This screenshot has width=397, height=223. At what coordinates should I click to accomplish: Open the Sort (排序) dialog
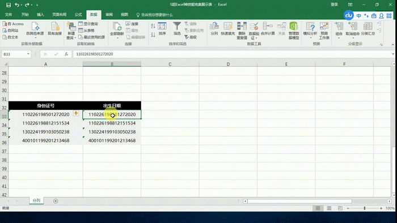tap(162, 28)
